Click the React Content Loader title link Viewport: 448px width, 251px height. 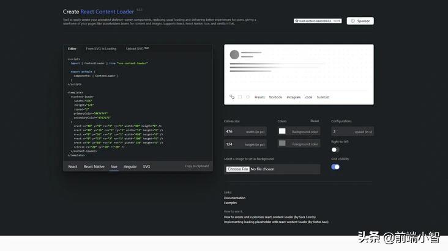pos(107,12)
